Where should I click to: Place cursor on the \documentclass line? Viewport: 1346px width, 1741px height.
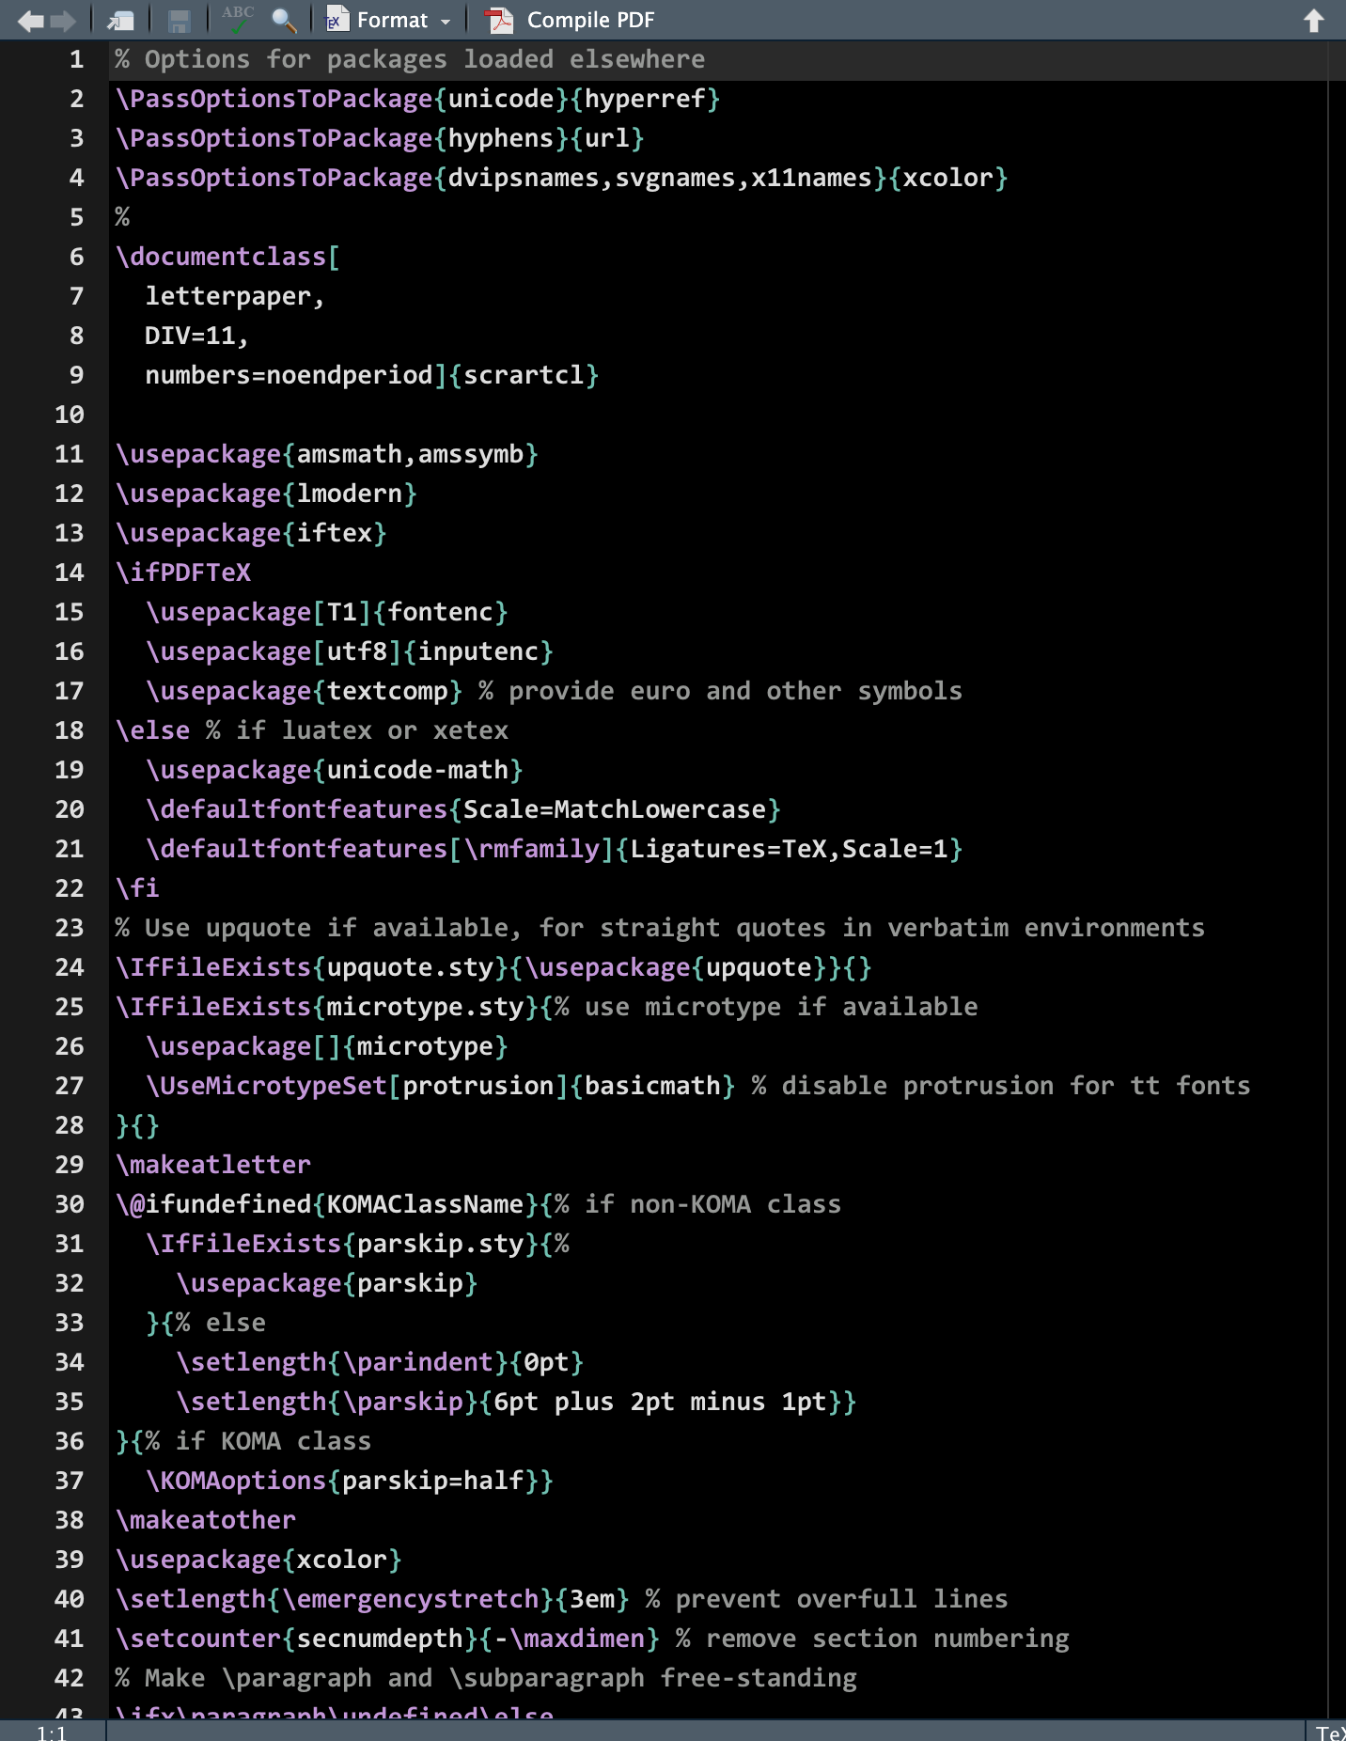click(227, 257)
